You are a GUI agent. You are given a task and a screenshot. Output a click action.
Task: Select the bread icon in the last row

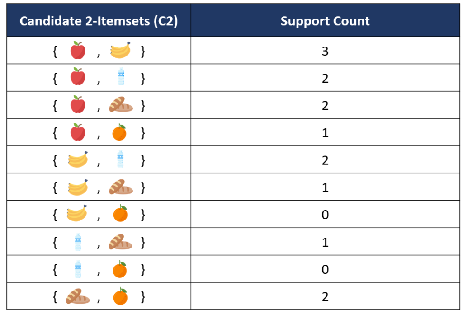tap(78, 296)
